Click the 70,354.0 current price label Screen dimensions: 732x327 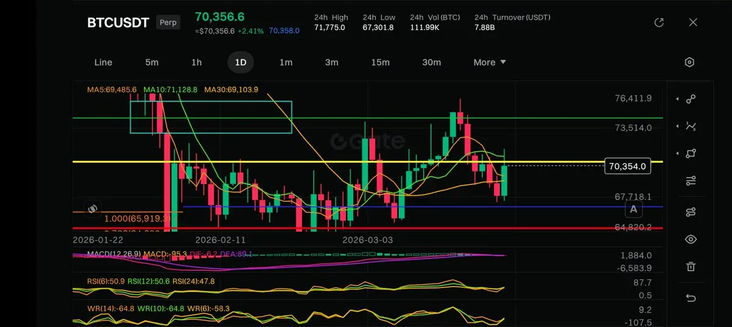pyautogui.click(x=627, y=165)
